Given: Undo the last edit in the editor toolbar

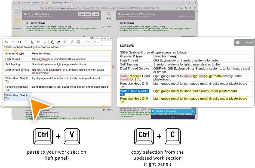Looking at the screenshot, I should tap(6, 42).
